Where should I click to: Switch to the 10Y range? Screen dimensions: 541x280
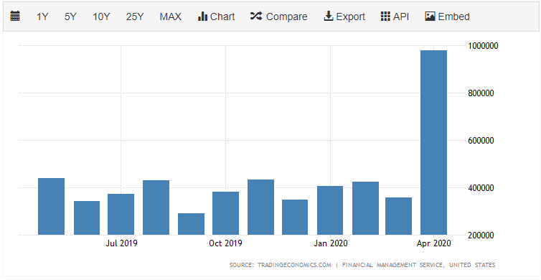101,17
